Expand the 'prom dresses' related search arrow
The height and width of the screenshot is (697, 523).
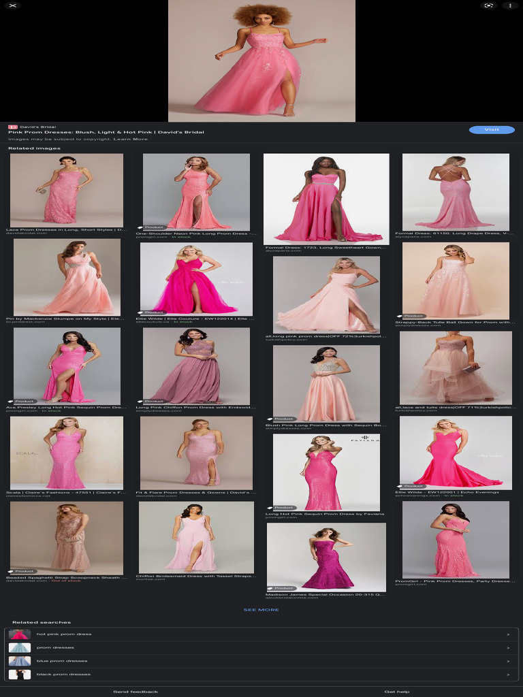tap(508, 647)
